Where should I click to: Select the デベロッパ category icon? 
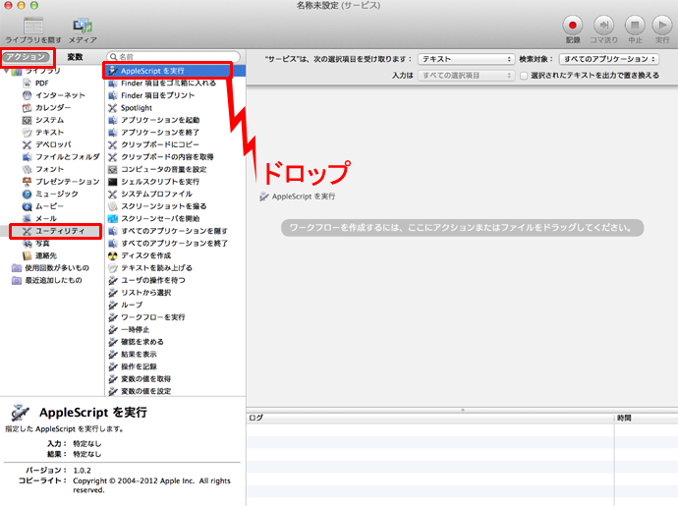(27, 144)
